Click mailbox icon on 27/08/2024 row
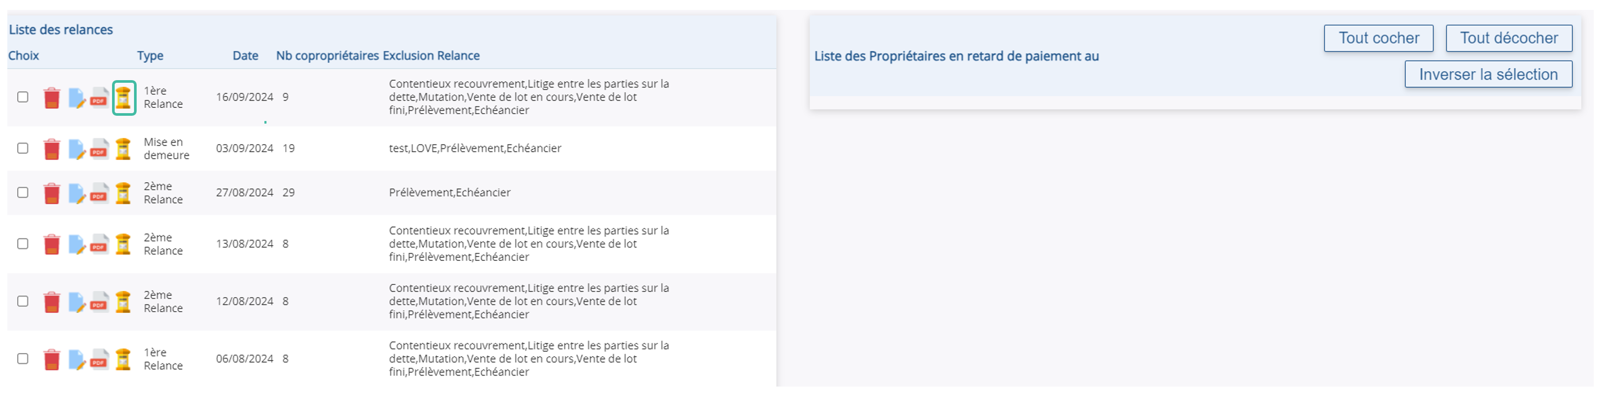 click(x=124, y=193)
